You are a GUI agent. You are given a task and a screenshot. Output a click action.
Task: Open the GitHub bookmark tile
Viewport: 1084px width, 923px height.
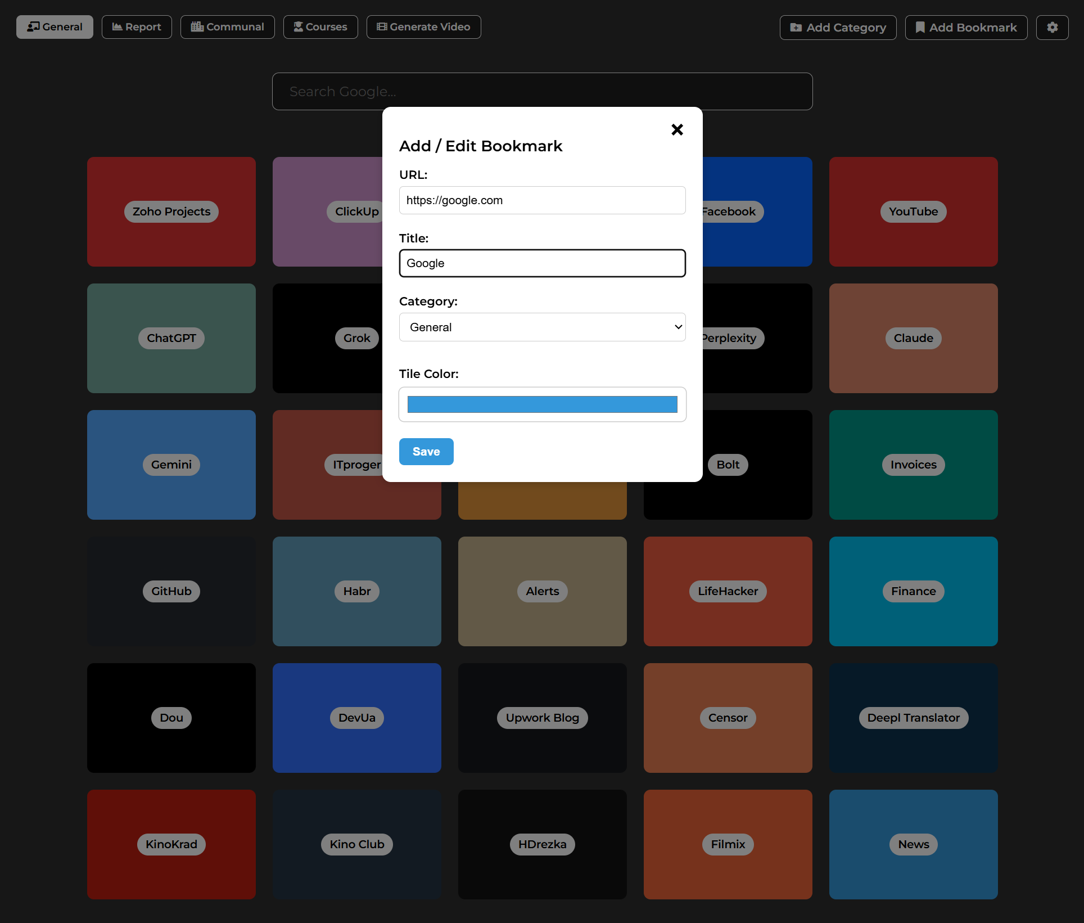click(x=171, y=591)
